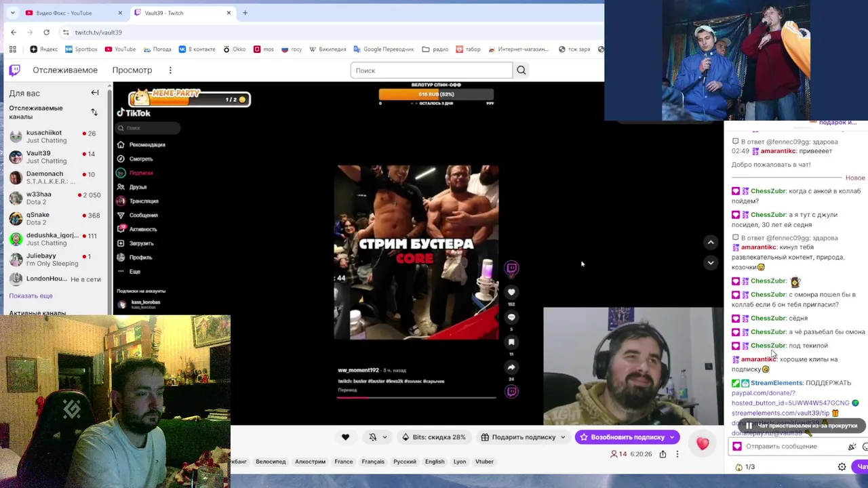Open the Sportbox bookmark
868x488 pixels.
pos(81,49)
